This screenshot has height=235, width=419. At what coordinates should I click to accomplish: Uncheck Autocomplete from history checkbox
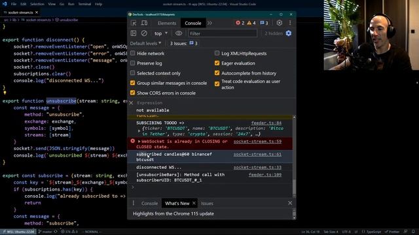[x=217, y=73]
